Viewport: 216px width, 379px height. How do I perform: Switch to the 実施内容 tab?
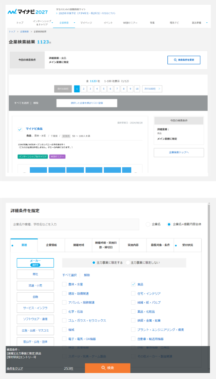pos(133,245)
